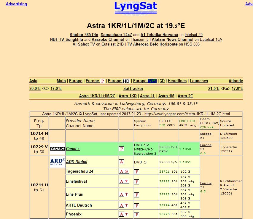The height and width of the screenshot is (219, 253).
Task: Click the A icon in ARD Digital row
Action: 121,162
